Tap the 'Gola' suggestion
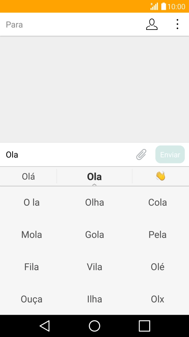Screen dimensions: 189x337 (94, 234)
